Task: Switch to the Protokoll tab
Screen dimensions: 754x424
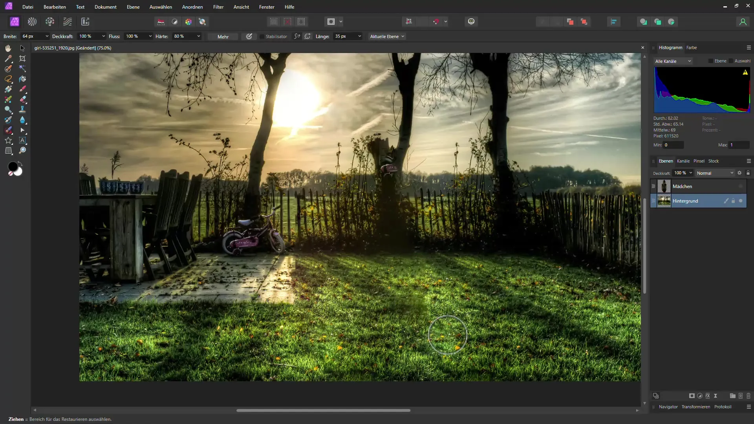Action: pyautogui.click(x=723, y=407)
